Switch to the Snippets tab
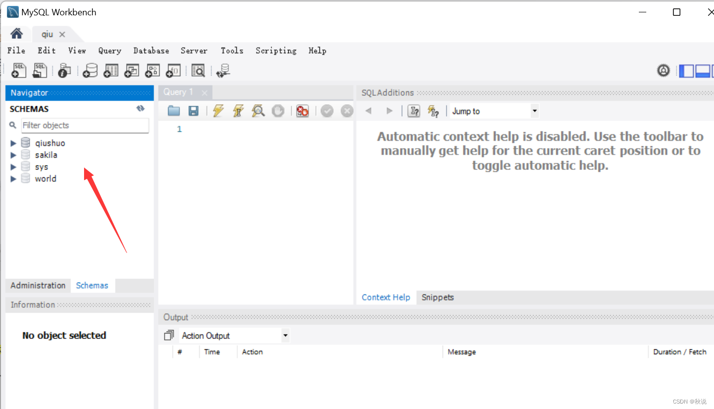Screen dimensions: 714x409 click(438, 297)
